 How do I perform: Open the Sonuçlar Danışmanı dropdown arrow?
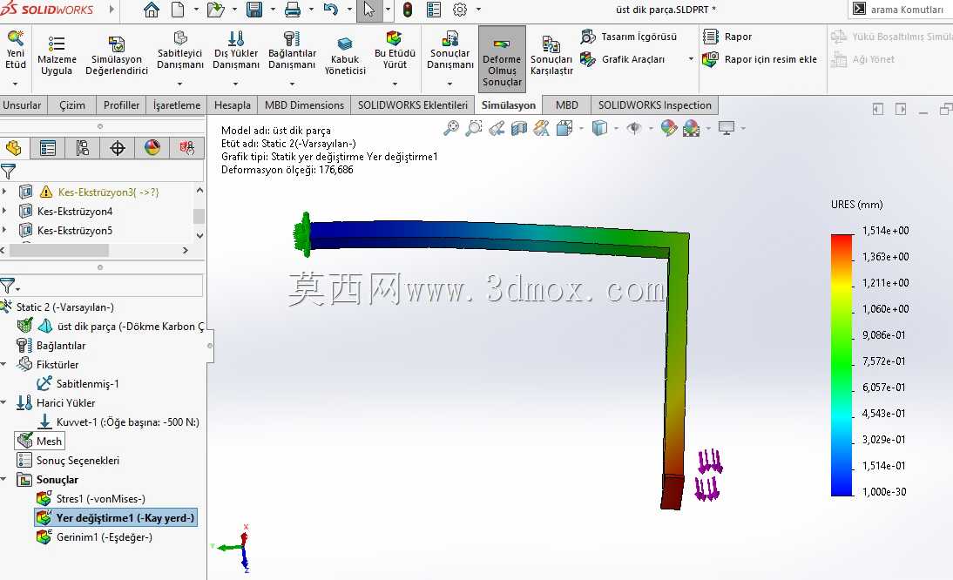449,84
